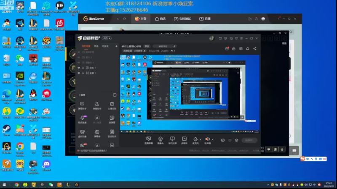Add a 多媒体 multimedia source
Screen dimensions: 337x189
coord(184,140)
